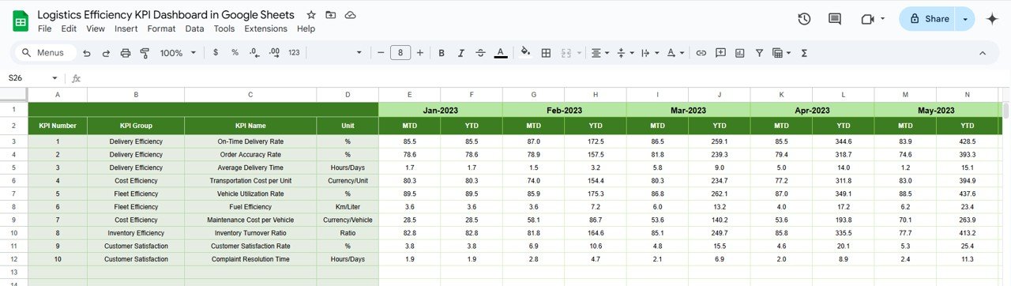Toggle bold formatting

[442, 53]
